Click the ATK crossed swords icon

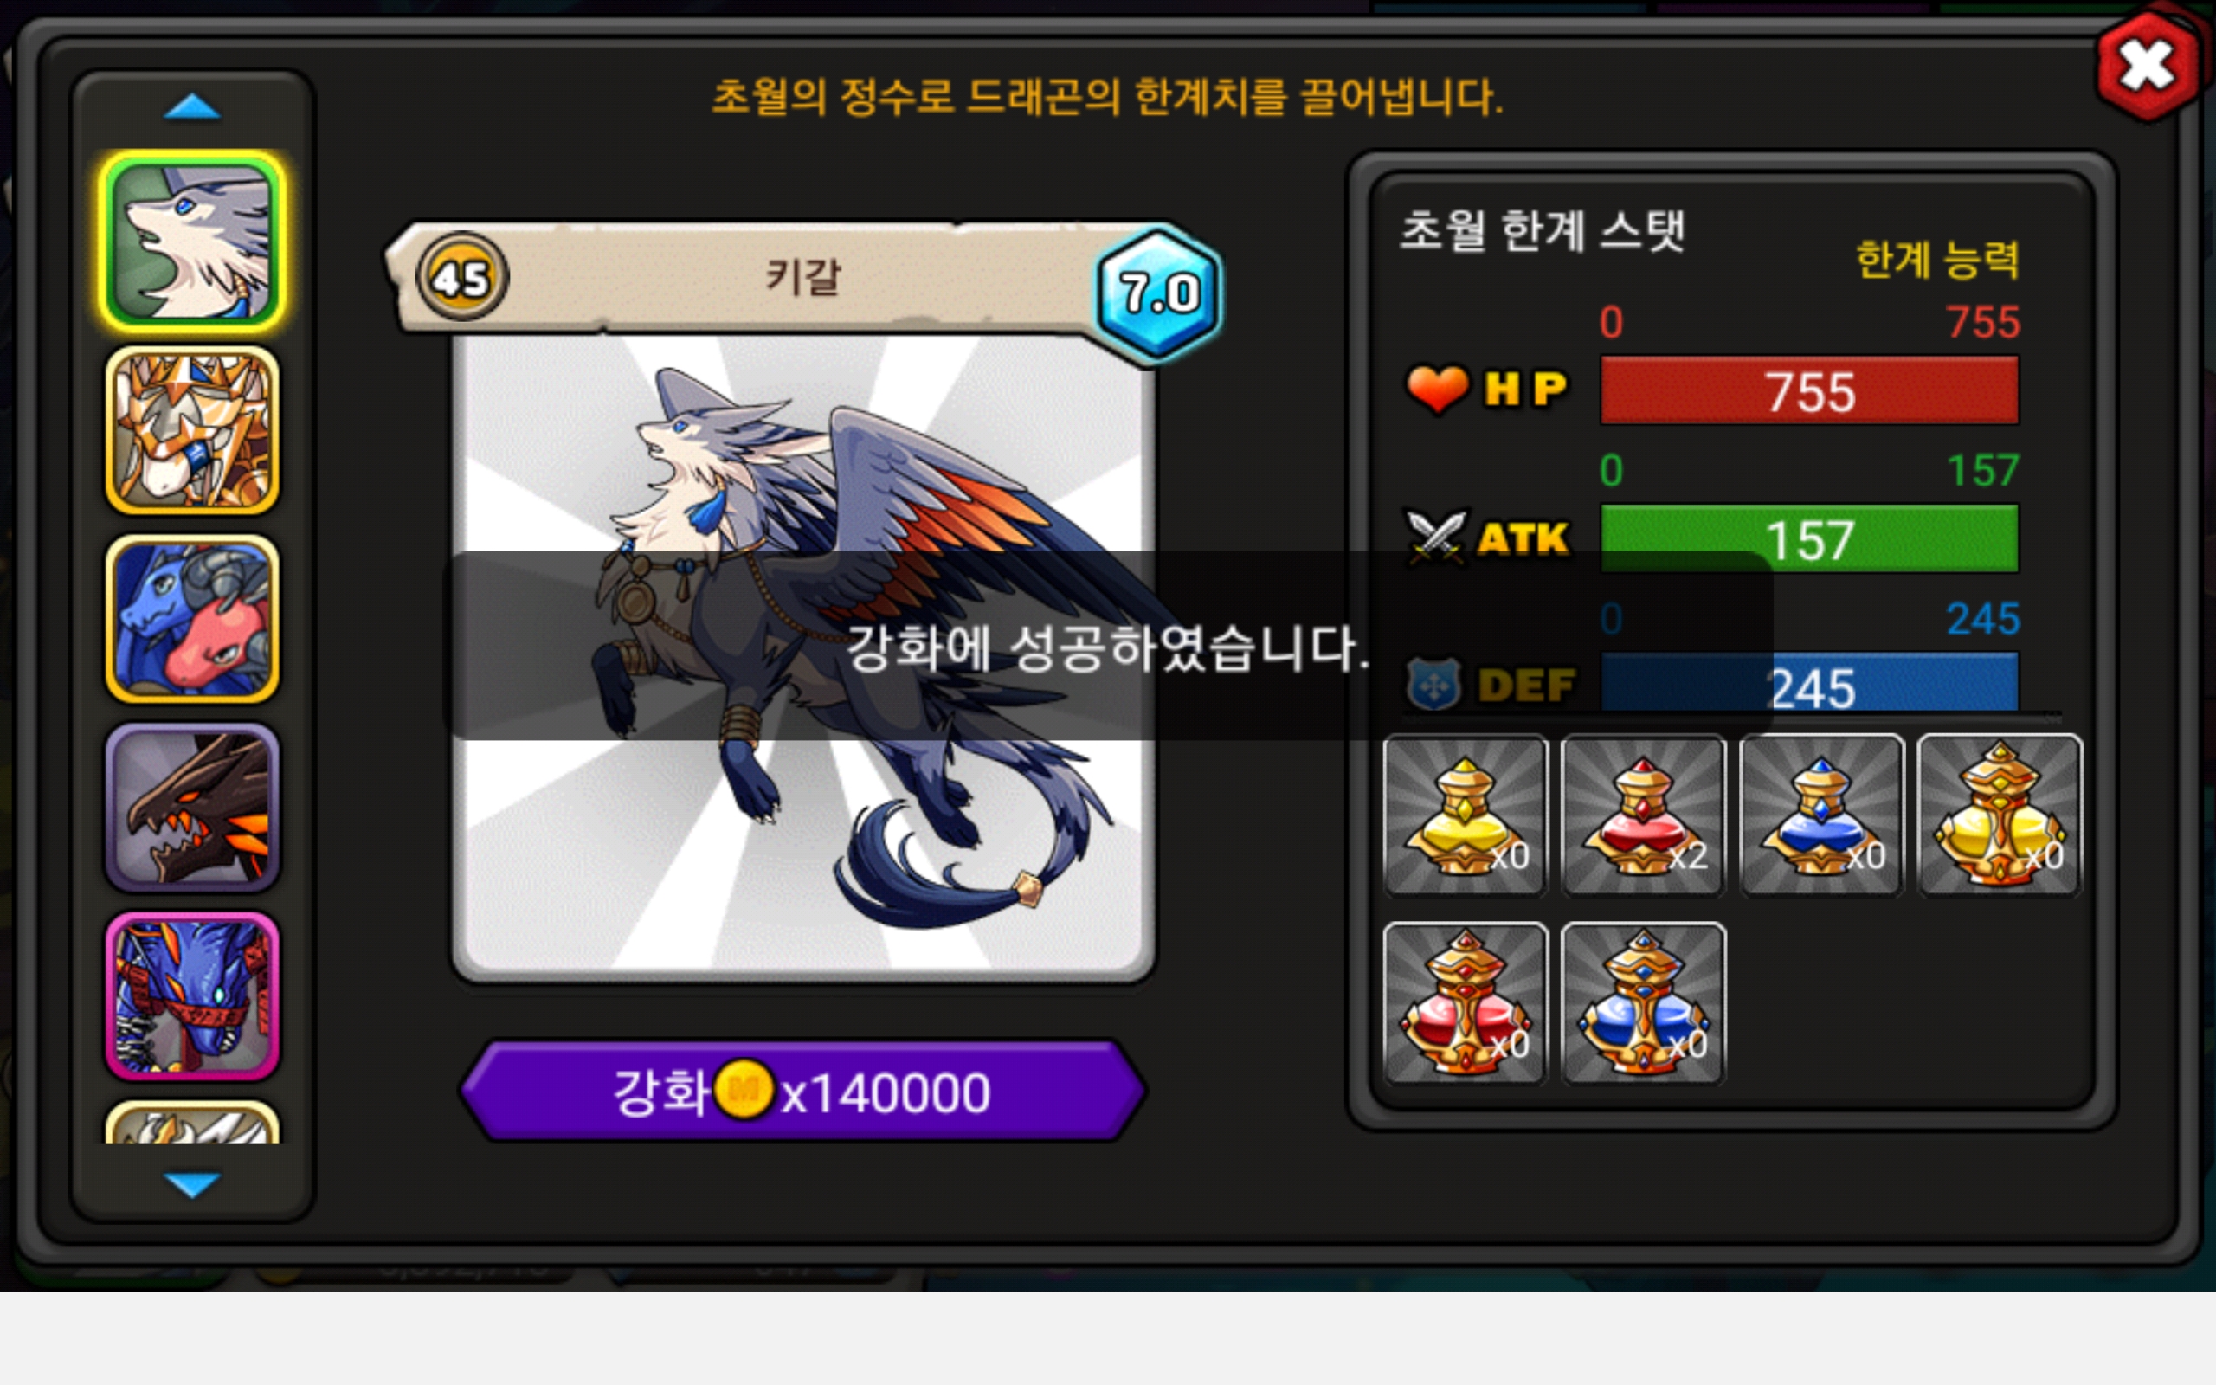[1437, 538]
